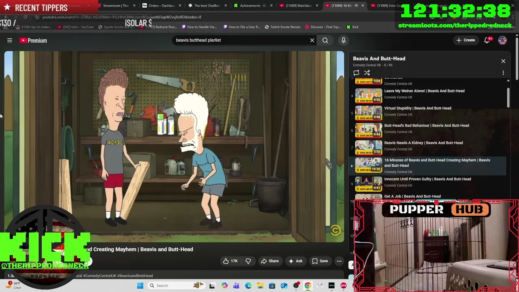Open 342 Intro - YouTube bookmark
The height and width of the screenshot is (292, 519).
tap(75, 27)
